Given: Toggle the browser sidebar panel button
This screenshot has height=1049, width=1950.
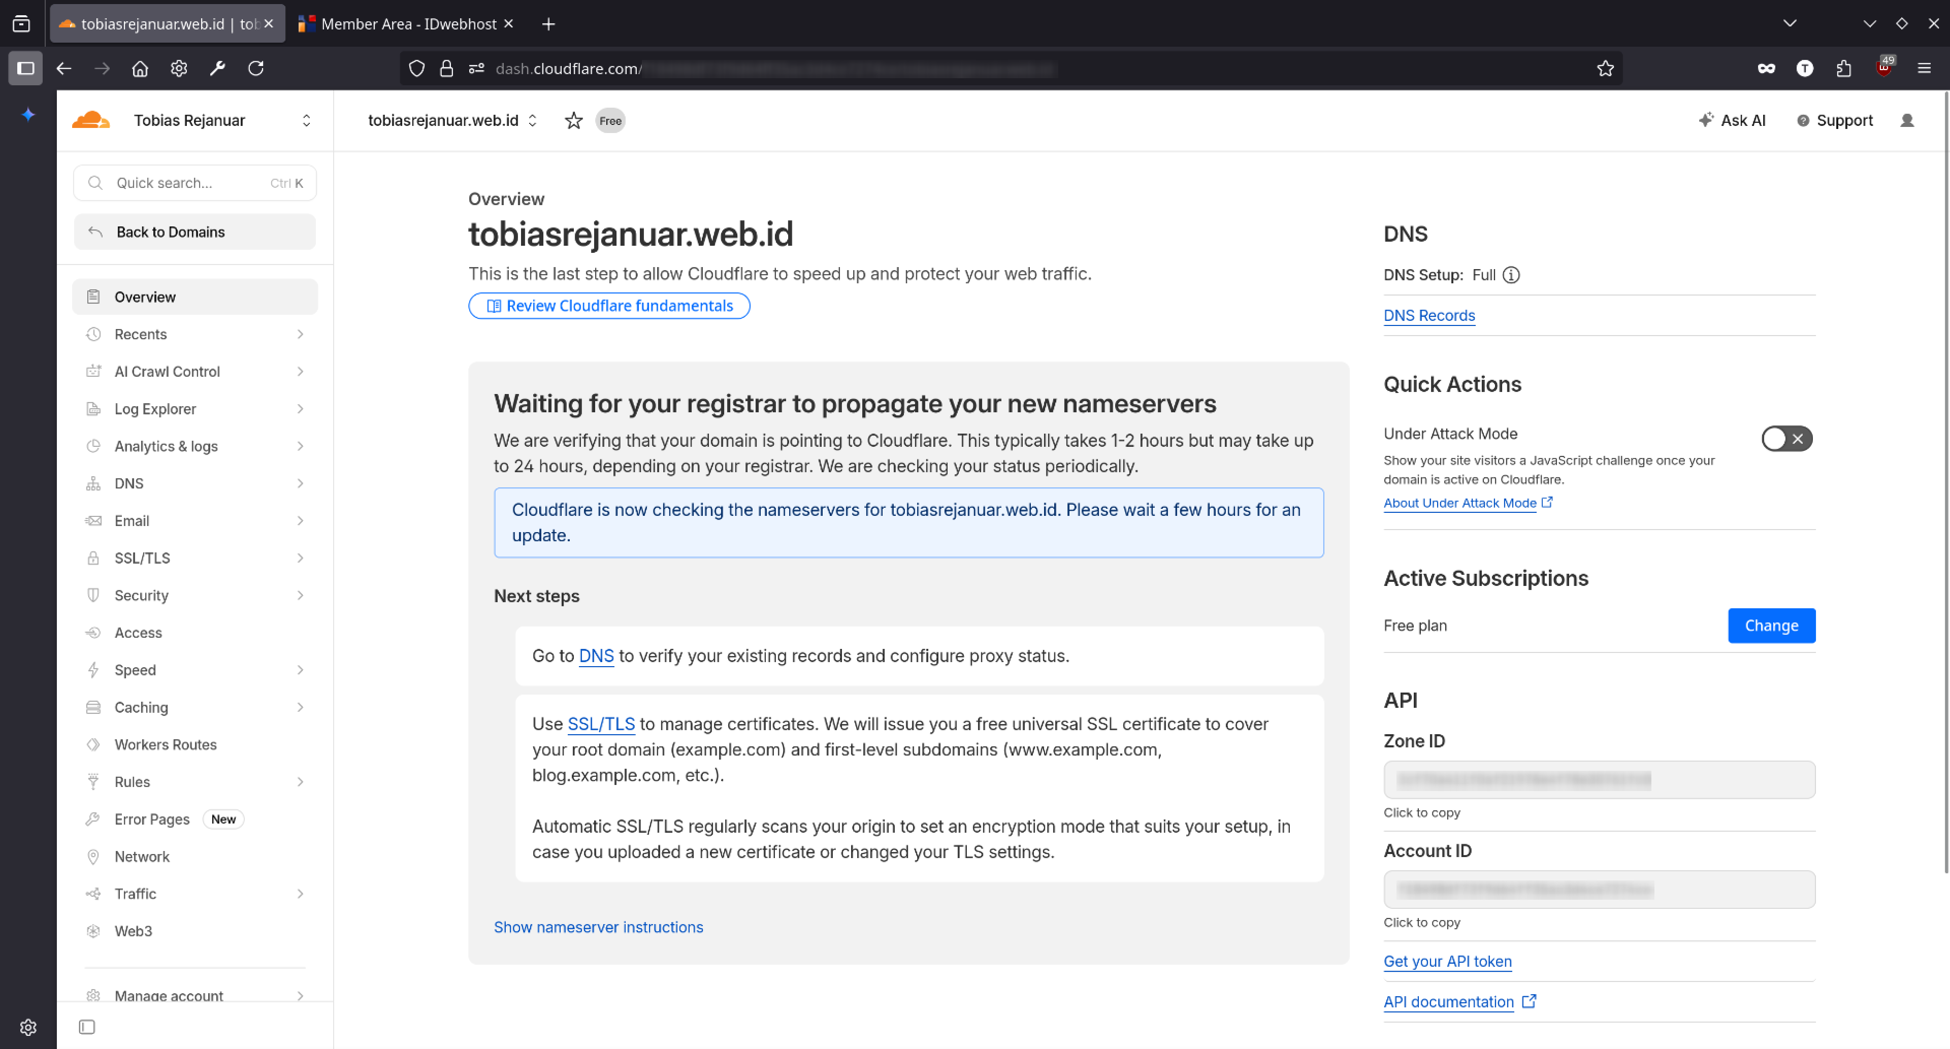Looking at the screenshot, I should [x=25, y=68].
